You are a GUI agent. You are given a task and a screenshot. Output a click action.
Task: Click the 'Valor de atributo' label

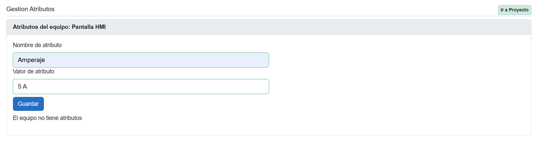point(33,71)
